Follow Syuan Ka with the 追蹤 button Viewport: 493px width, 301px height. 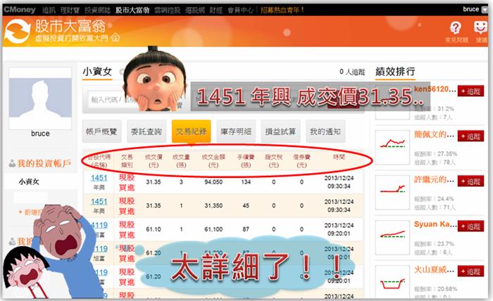pos(470,226)
